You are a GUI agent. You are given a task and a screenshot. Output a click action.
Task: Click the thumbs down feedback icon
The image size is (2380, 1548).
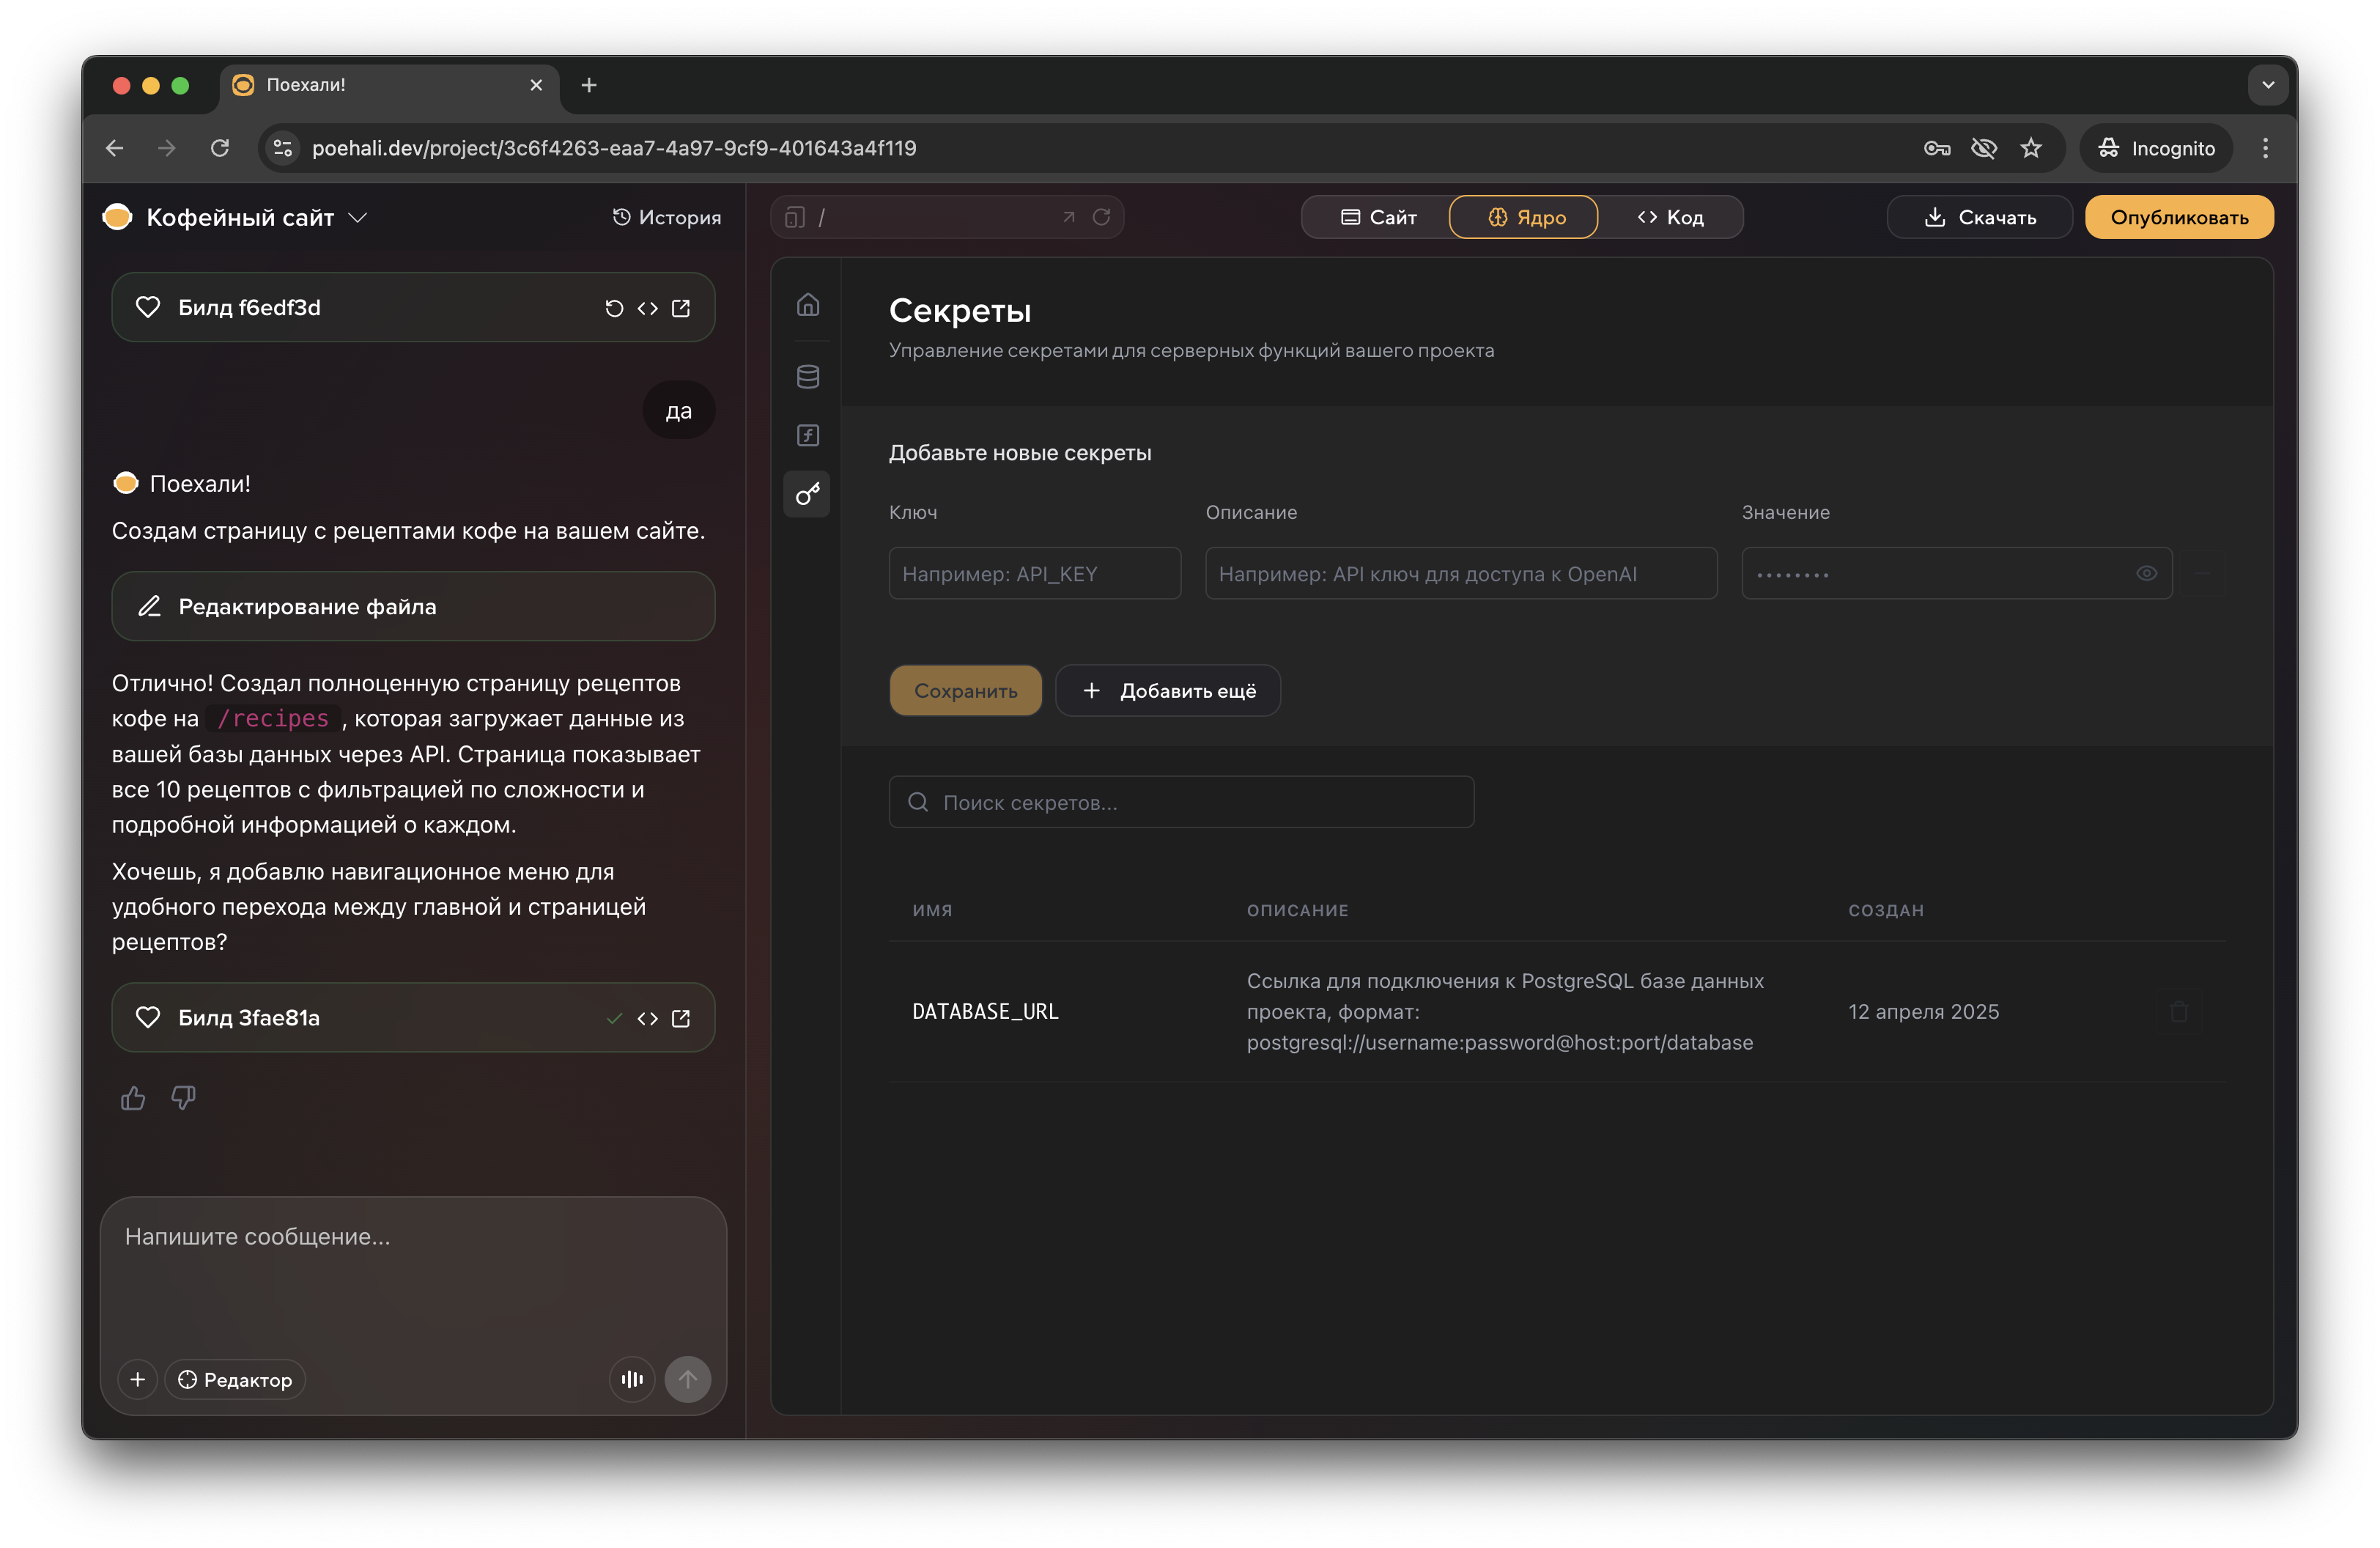click(x=183, y=1098)
